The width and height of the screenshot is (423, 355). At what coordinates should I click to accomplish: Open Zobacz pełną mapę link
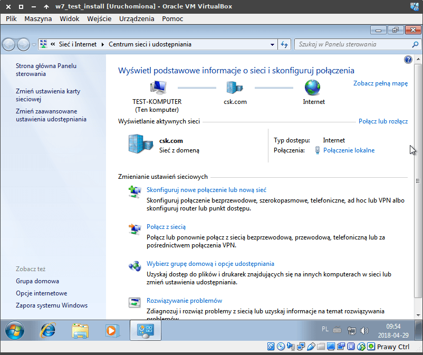coord(380,83)
